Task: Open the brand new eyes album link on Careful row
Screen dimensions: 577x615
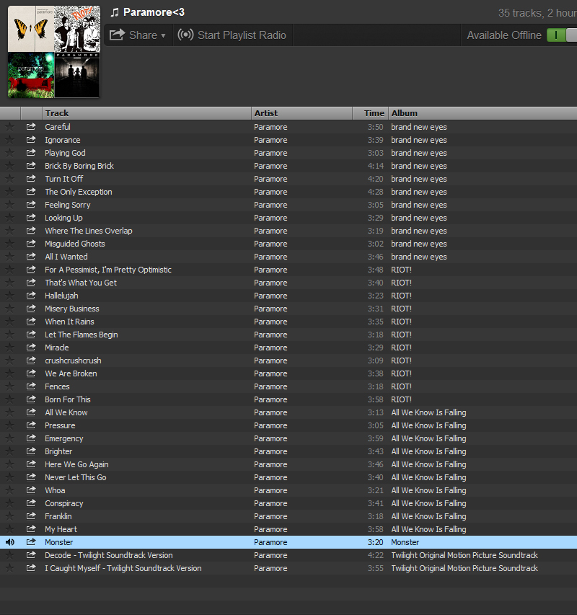Action: click(x=419, y=127)
